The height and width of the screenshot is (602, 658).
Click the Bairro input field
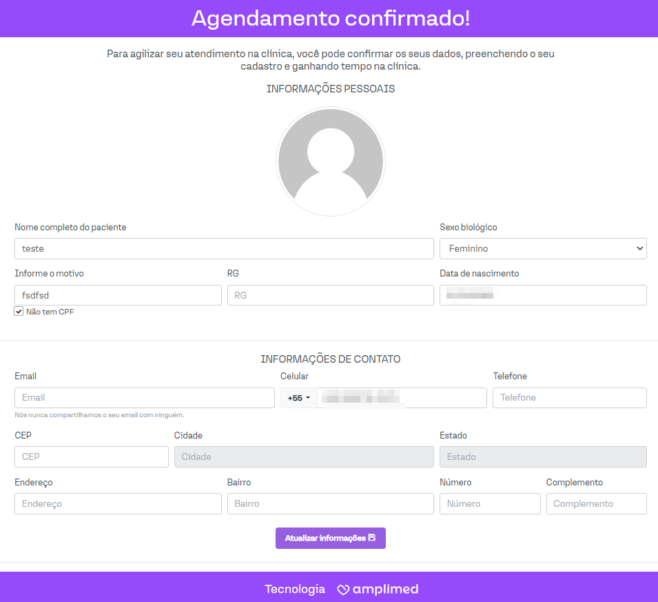[x=330, y=503]
